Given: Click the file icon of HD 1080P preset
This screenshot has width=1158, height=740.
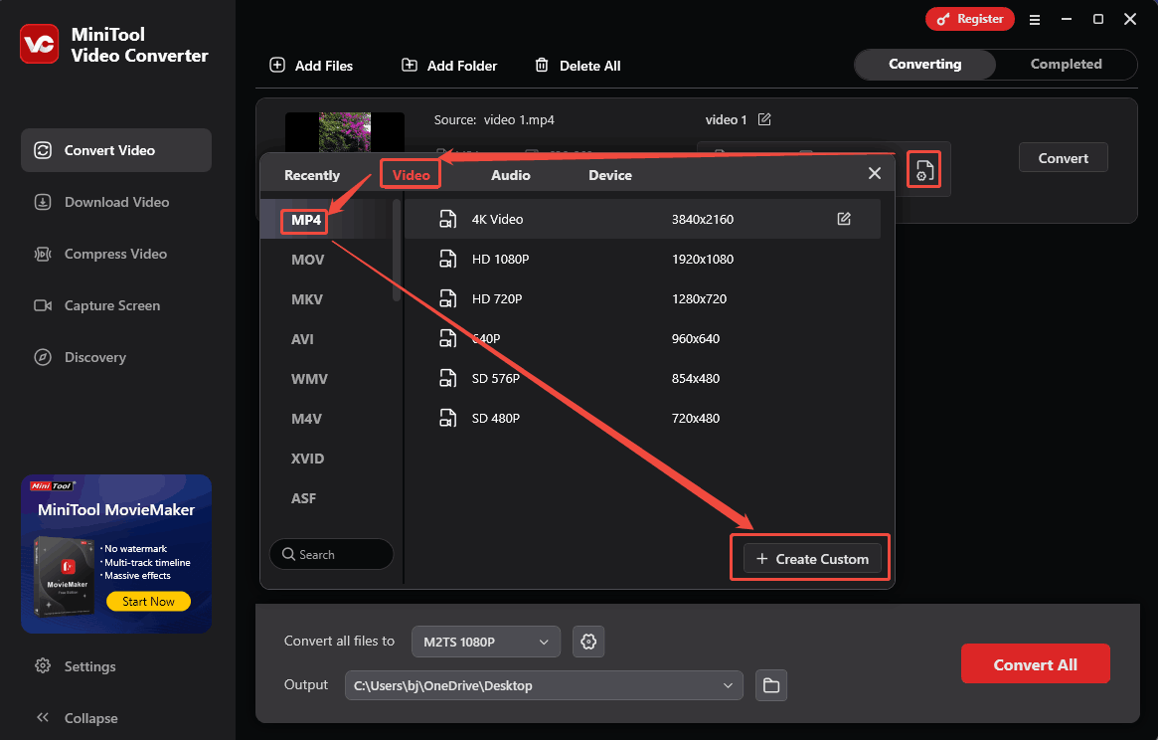Looking at the screenshot, I should click(447, 259).
